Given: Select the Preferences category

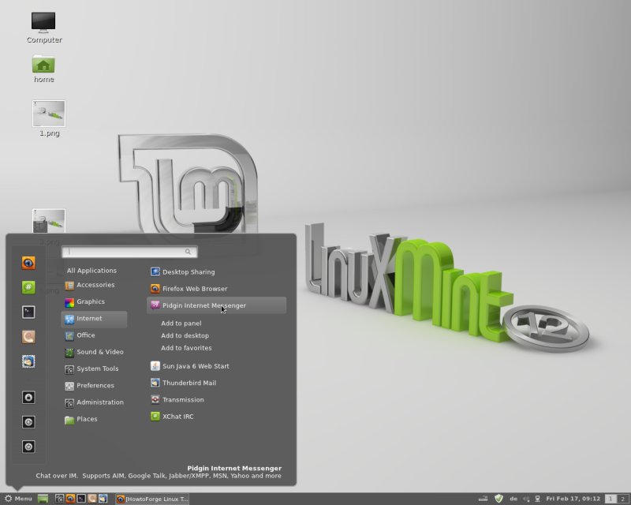Looking at the screenshot, I should [x=94, y=385].
